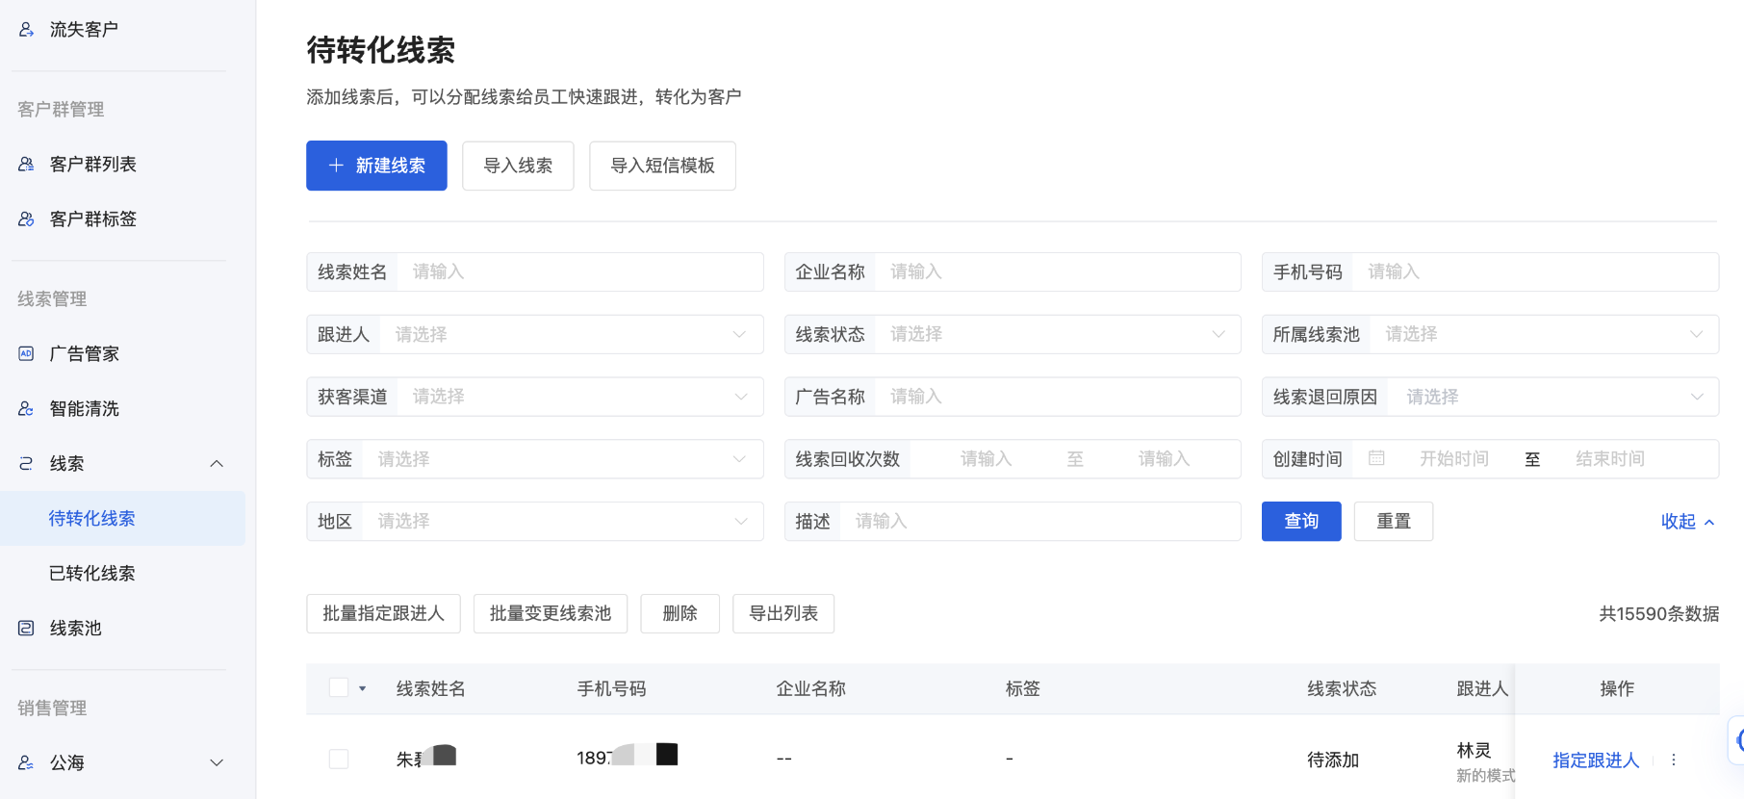Click 指定跟进人 link in the 朱 row
1744x799 pixels.
[x=1596, y=760]
